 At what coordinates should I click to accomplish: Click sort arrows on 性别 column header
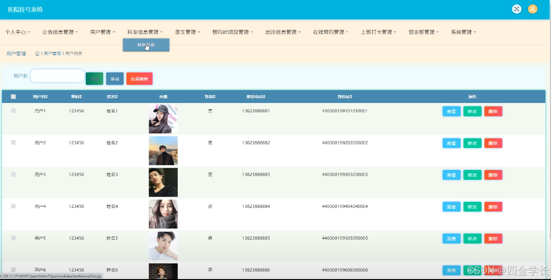click(214, 96)
